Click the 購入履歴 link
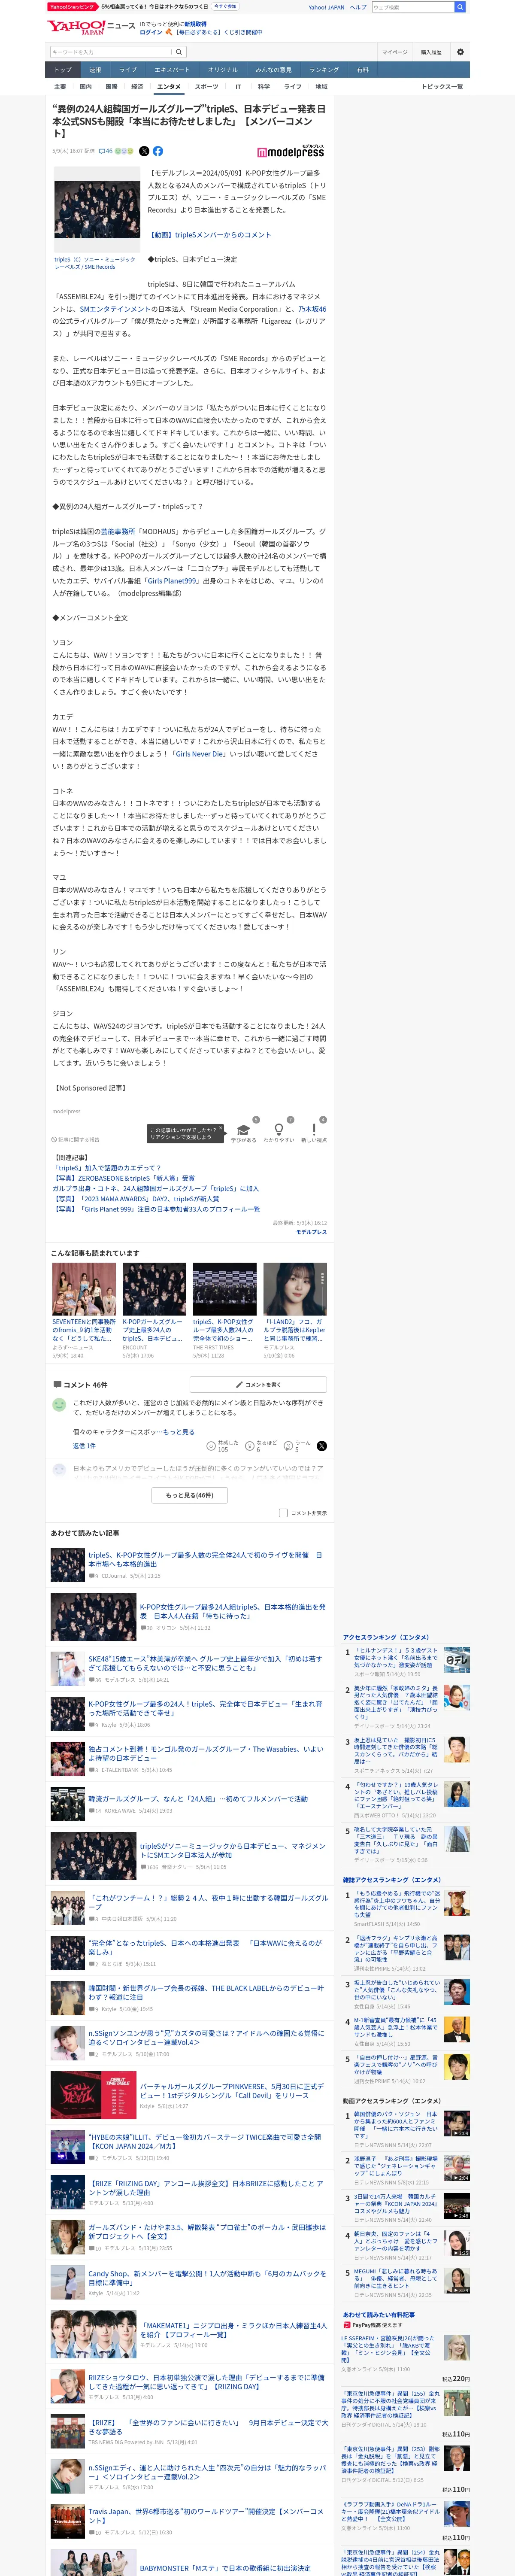 click(430, 52)
